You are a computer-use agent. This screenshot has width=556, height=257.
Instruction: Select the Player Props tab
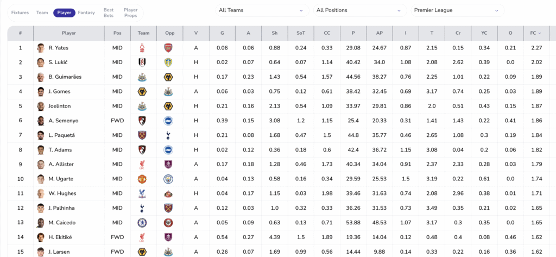(x=130, y=12)
